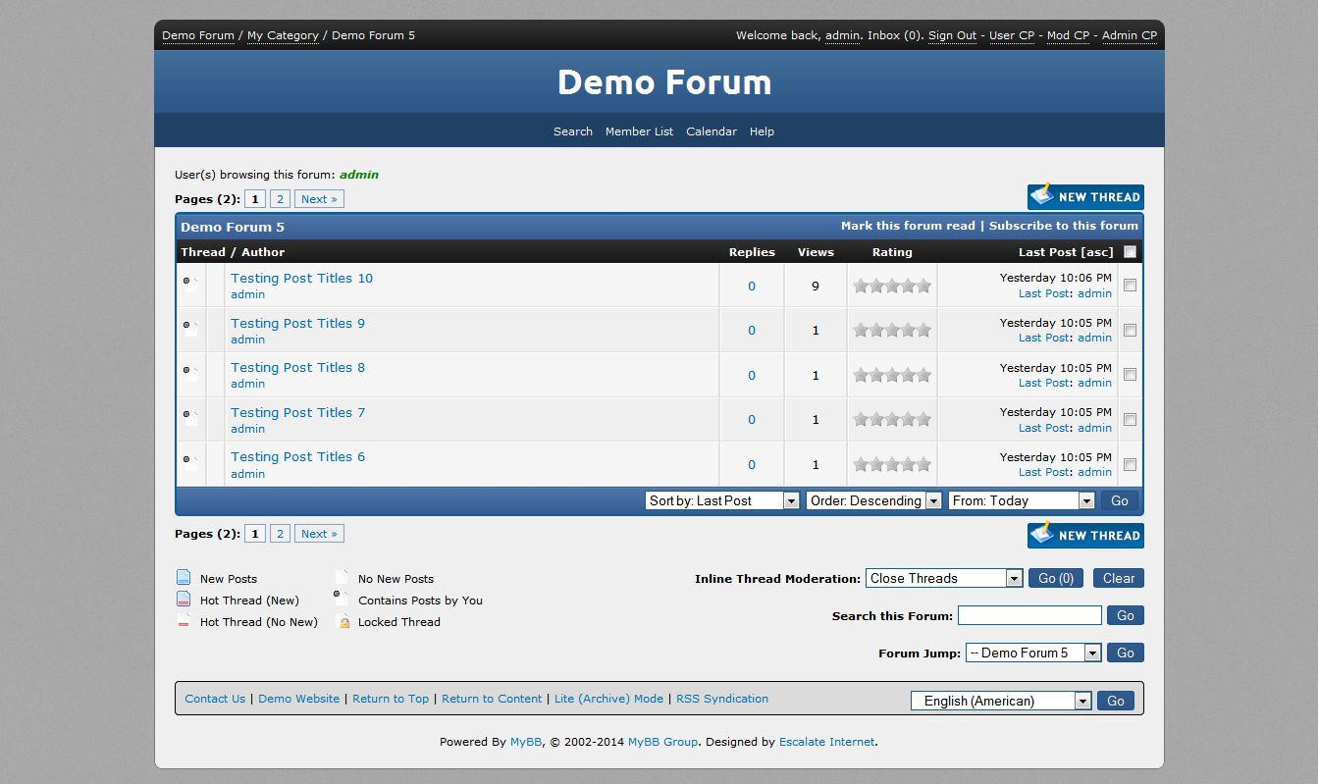Click the Search this Forum text field
Viewport: 1318px width, 784px height.
(x=1028, y=615)
